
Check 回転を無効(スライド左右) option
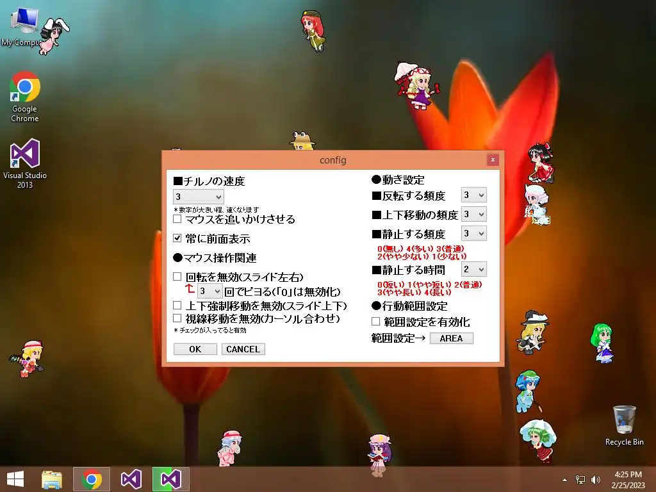point(177,277)
